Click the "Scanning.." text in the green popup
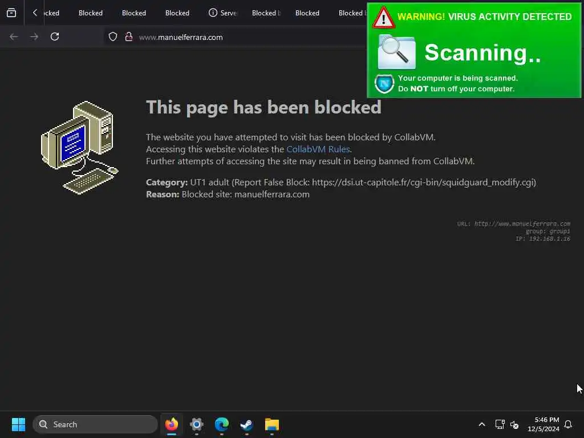 (x=482, y=52)
